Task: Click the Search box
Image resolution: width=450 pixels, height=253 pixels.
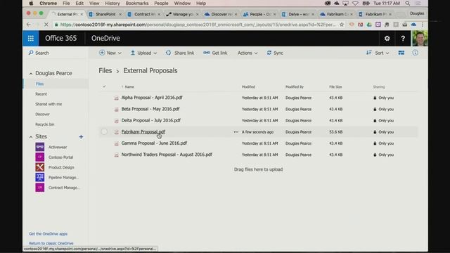Action: coord(55,53)
